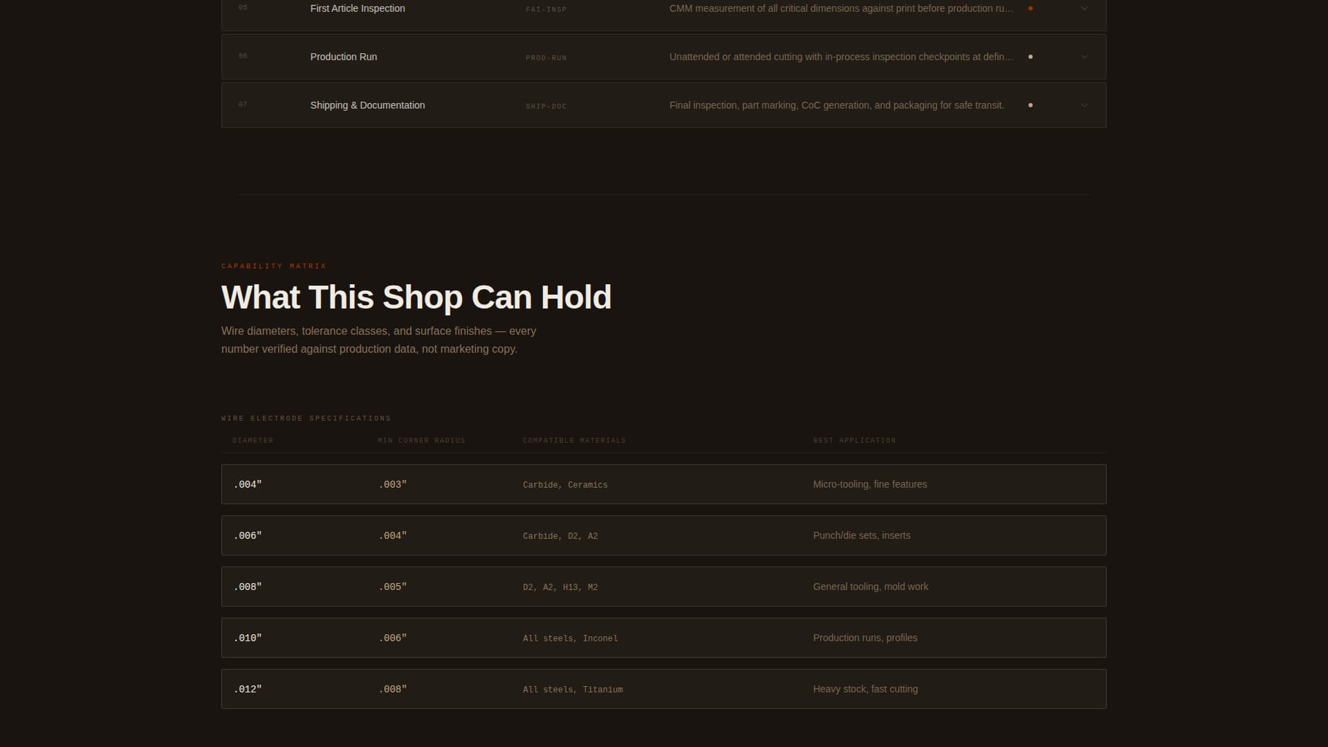
Task: Expand the Shipping & Documentation step
Action: coord(1084,105)
